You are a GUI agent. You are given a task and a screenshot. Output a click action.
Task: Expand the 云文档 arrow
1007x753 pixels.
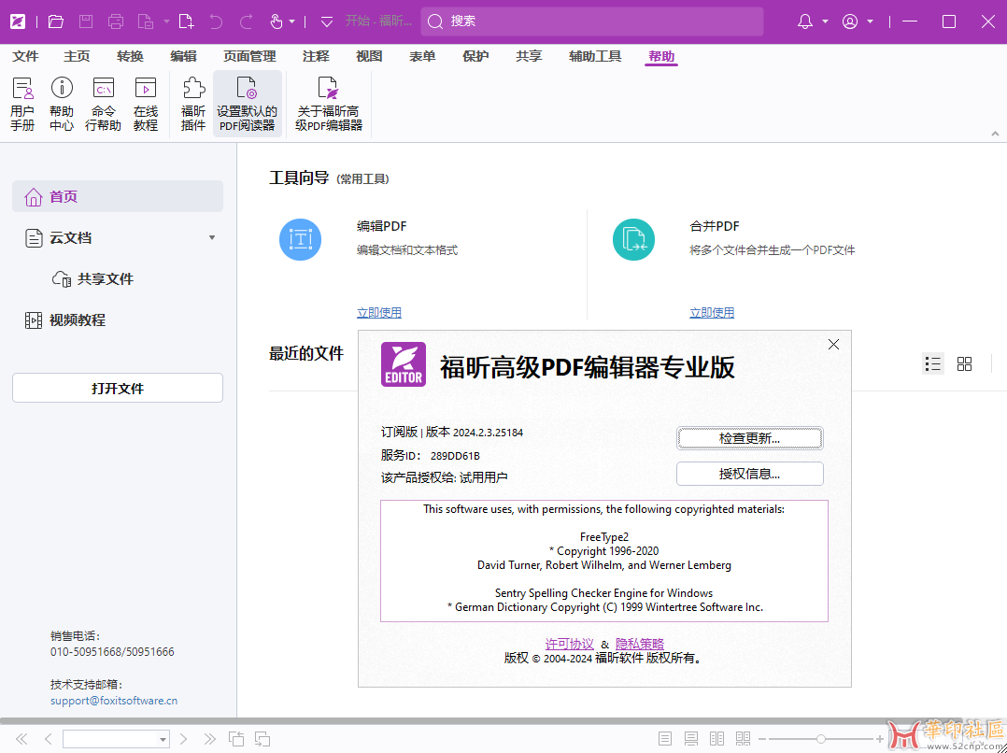pos(212,238)
